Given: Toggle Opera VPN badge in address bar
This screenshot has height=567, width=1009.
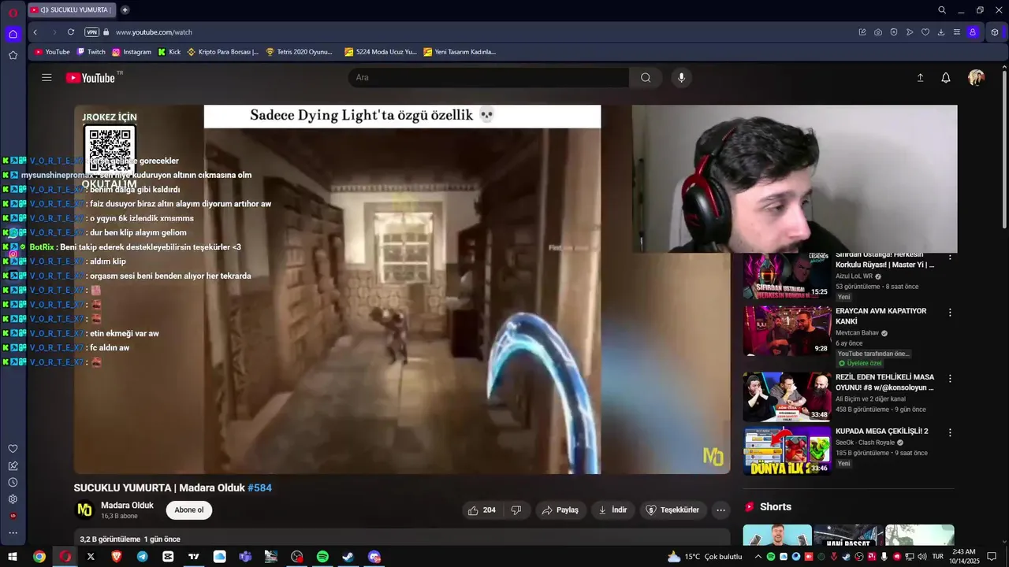Looking at the screenshot, I should pos(91,32).
